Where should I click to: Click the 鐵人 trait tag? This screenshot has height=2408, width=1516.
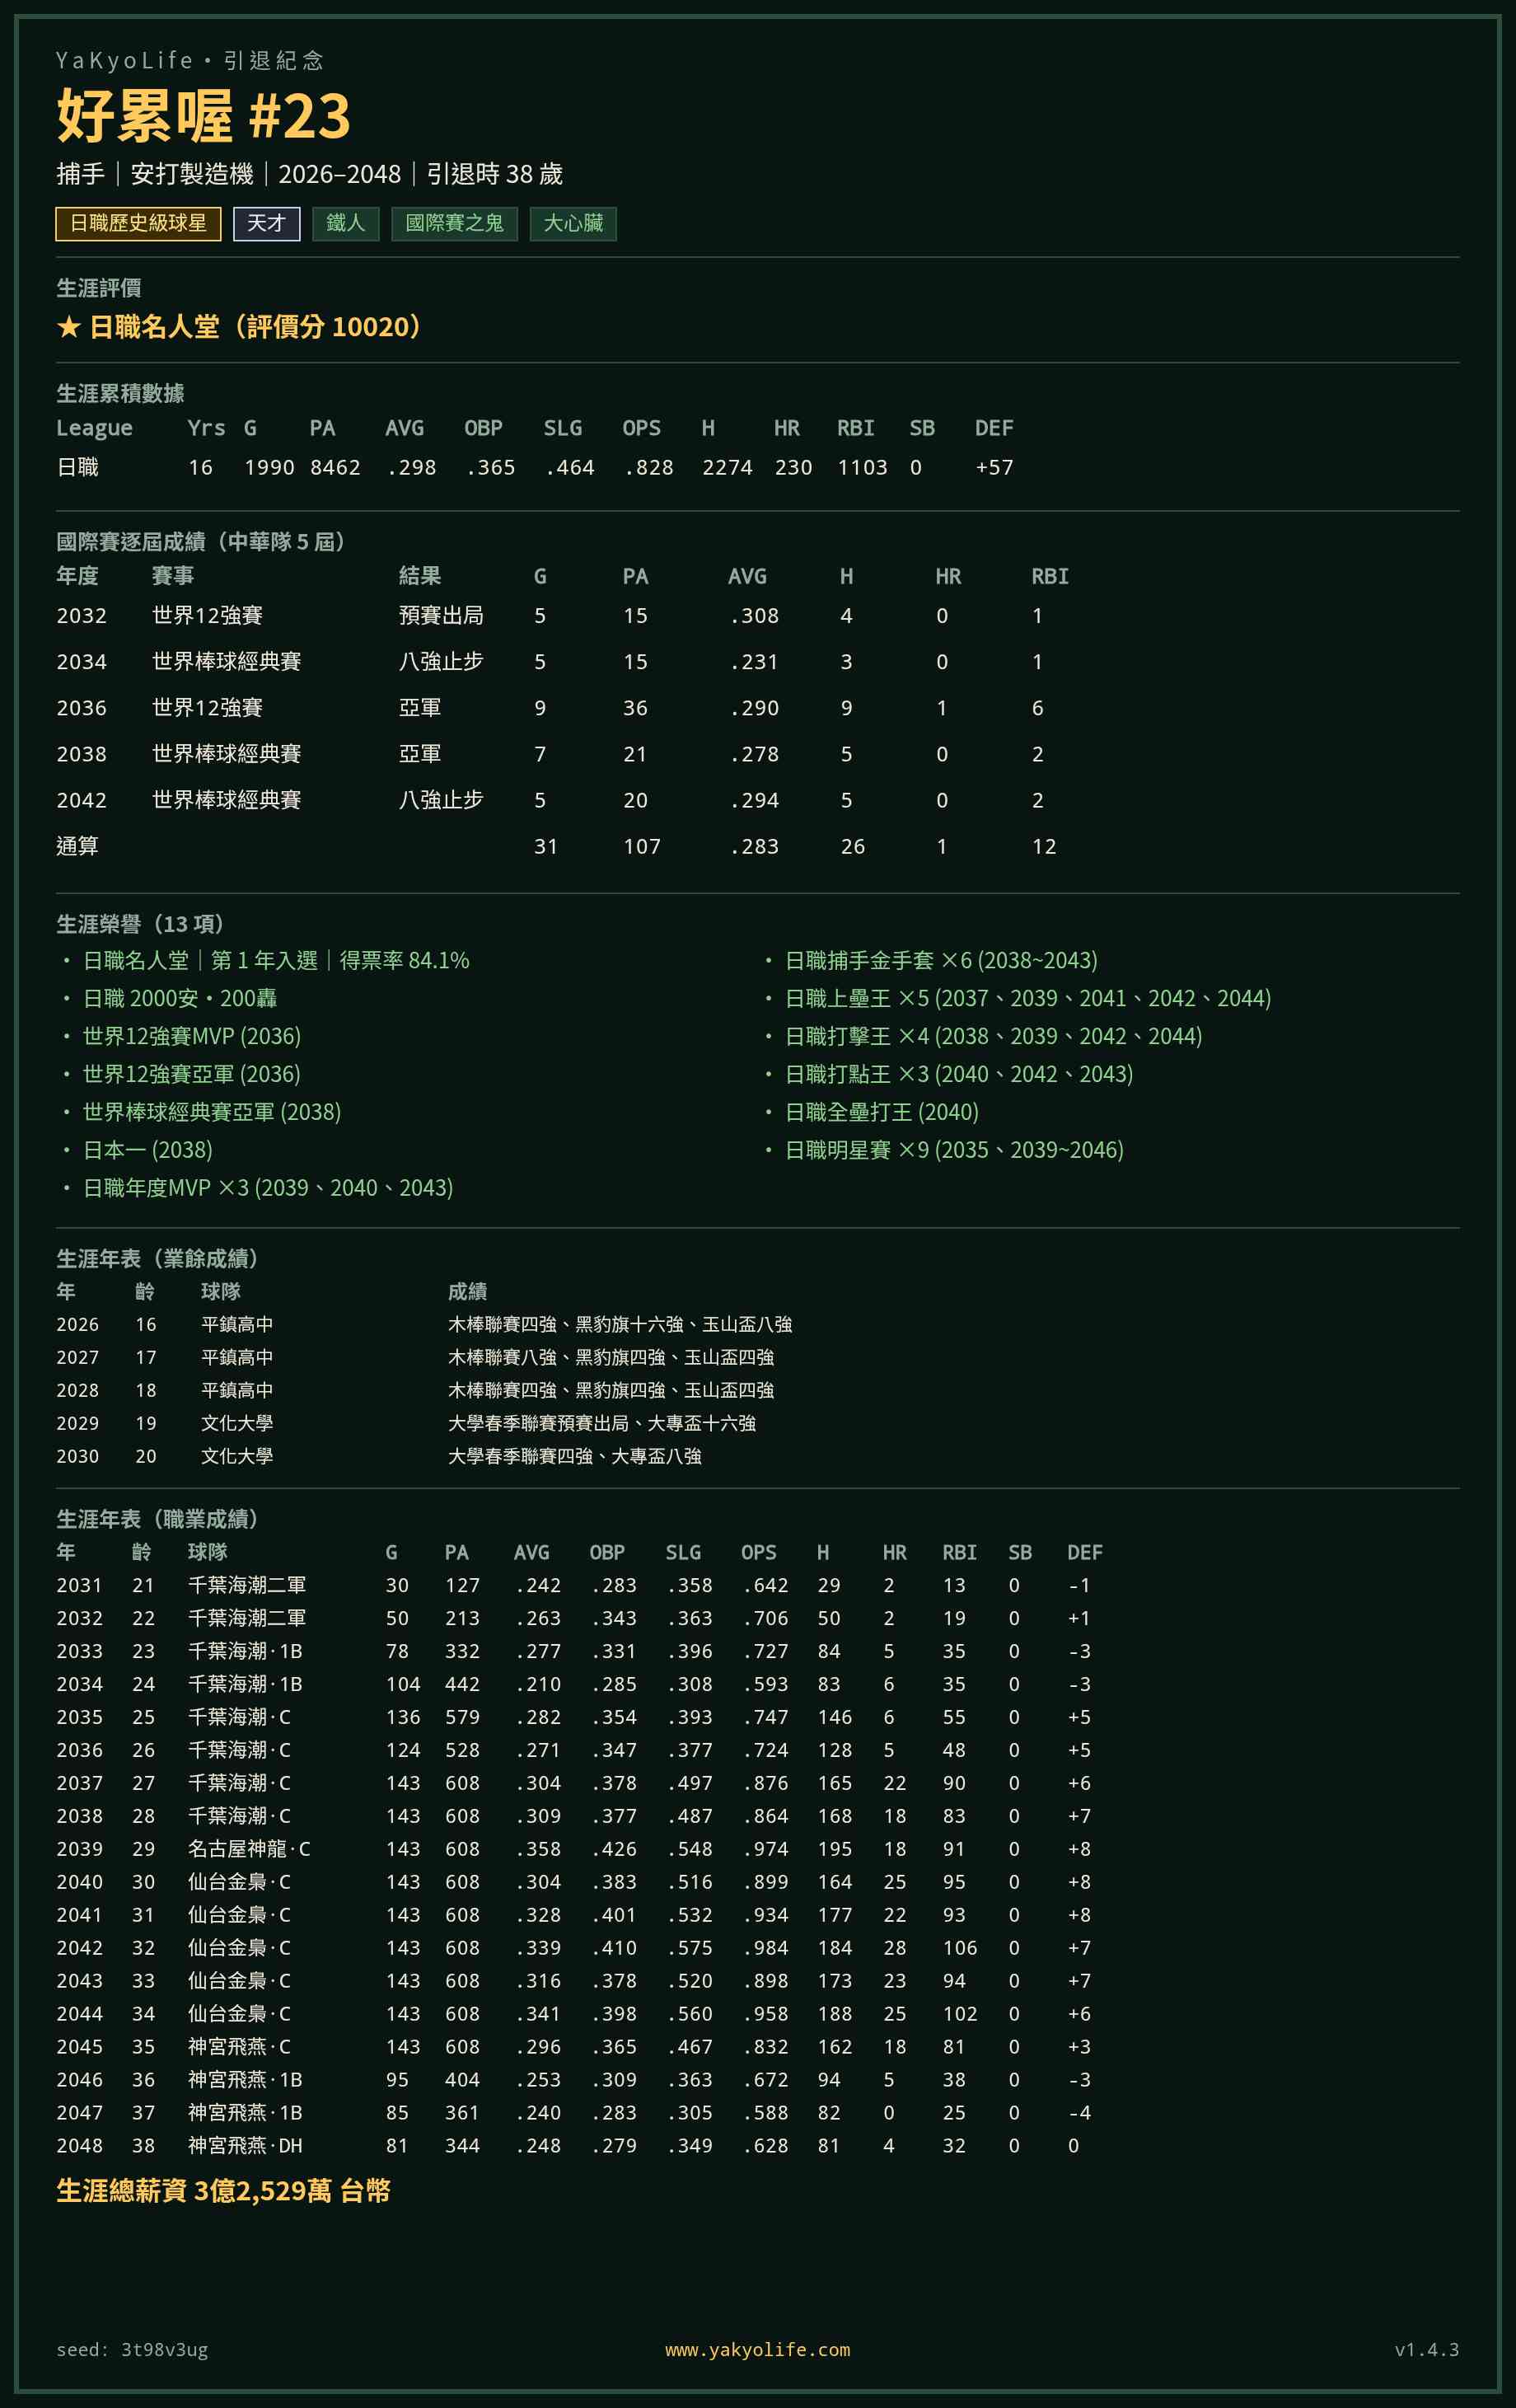(x=346, y=223)
